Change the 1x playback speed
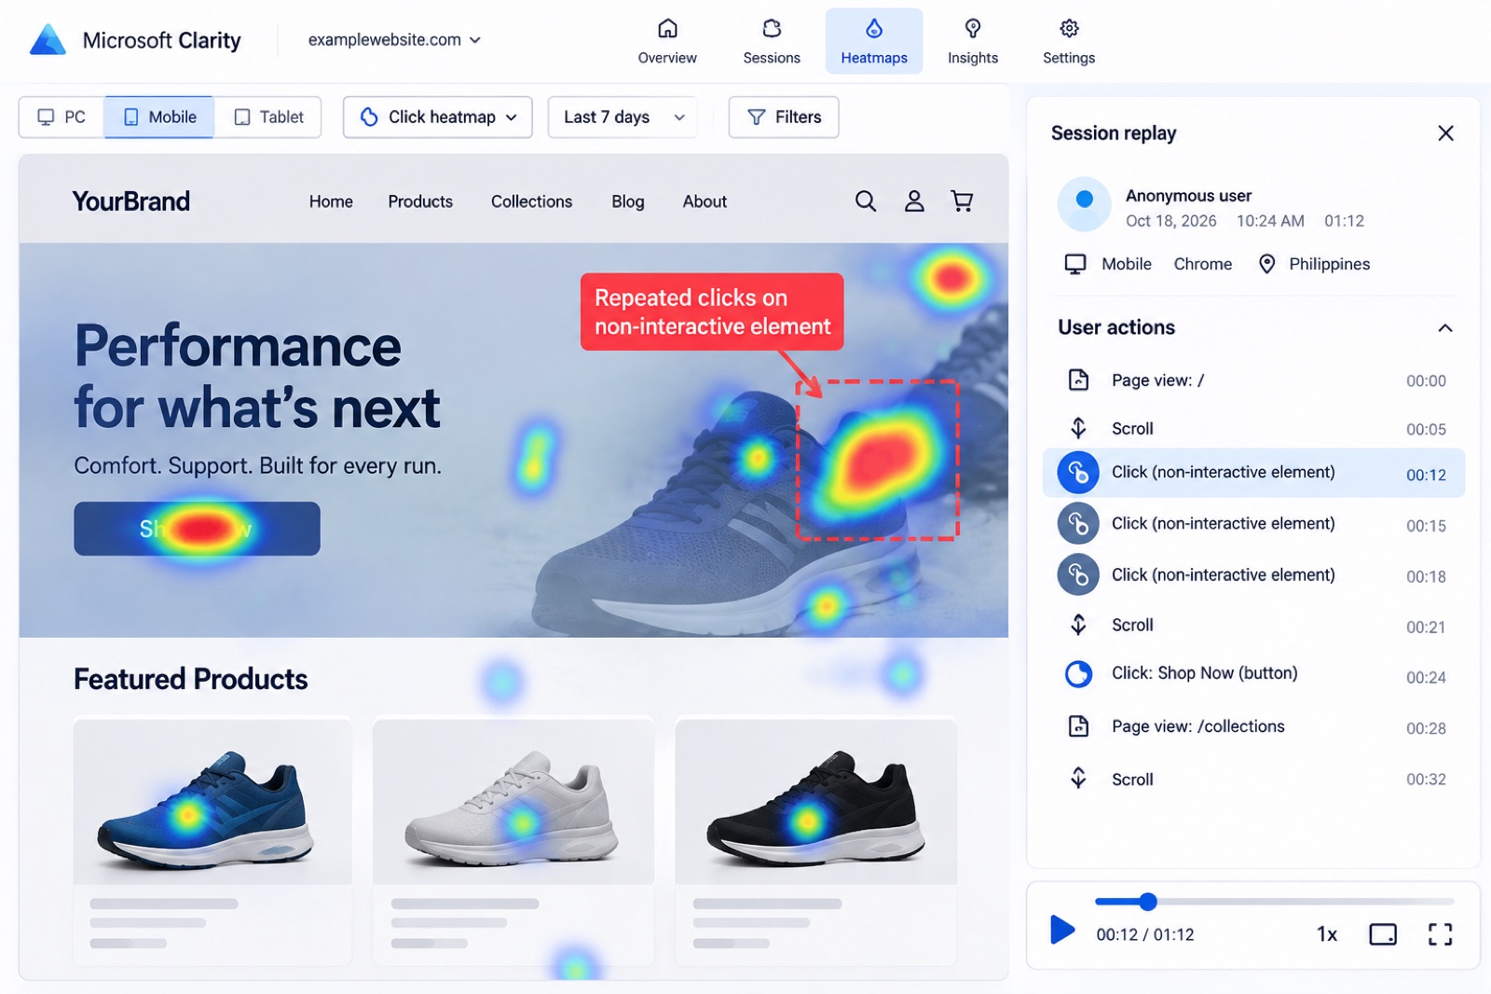The height and width of the screenshot is (994, 1491). [x=1327, y=934]
